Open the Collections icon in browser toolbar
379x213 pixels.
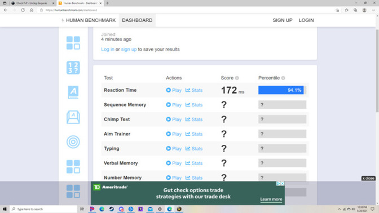click(355, 10)
